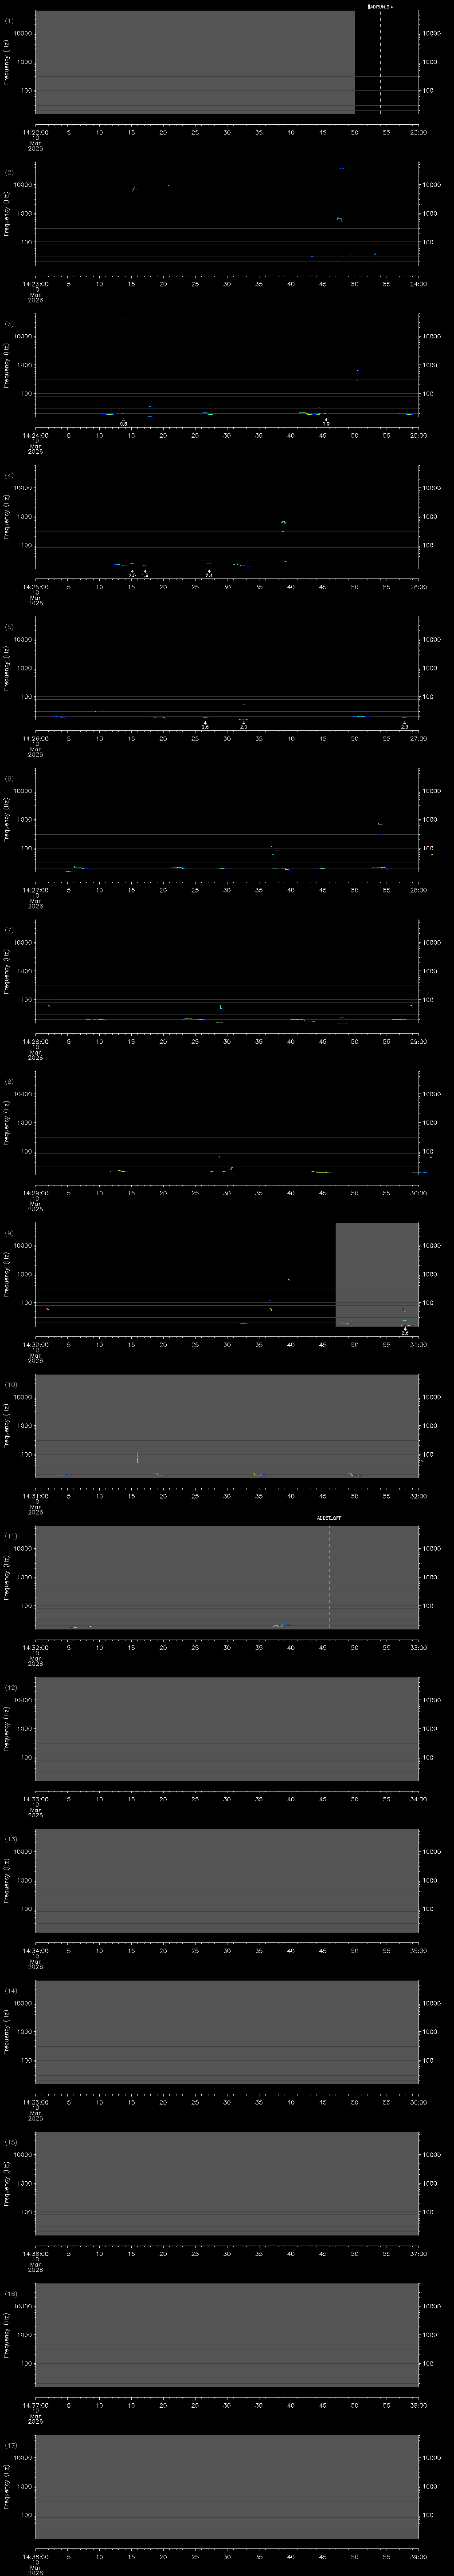The height and width of the screenshot is (2576, 454).
Task: Click the 2.0 arrow marker in panel 5
Action: (x=243, y=724)
